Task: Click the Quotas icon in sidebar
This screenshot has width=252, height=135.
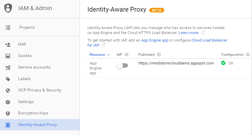Action: (8, 56)
